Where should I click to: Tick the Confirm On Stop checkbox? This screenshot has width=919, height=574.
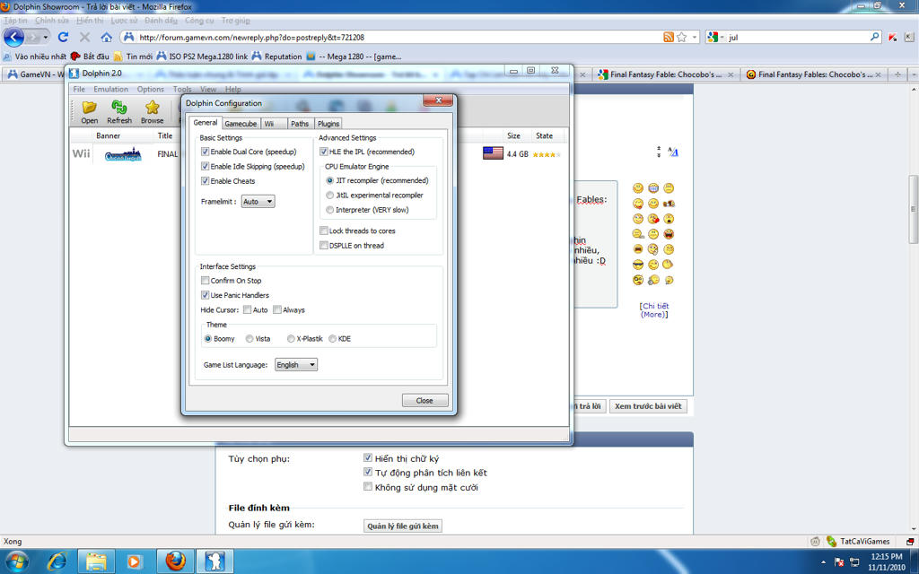[x=206, y=281]
